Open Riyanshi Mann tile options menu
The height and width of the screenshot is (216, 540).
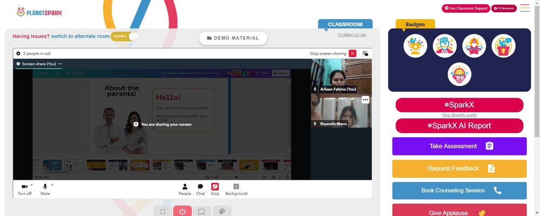[x=366, y=100]
